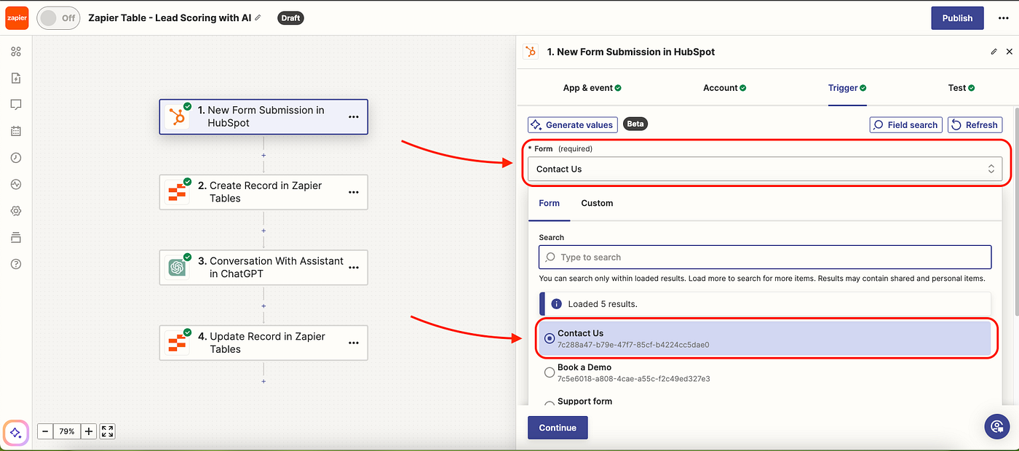Open the settings gear icon in sidebar
Viewport: 1019px width, 451px height.
point(16,211)
